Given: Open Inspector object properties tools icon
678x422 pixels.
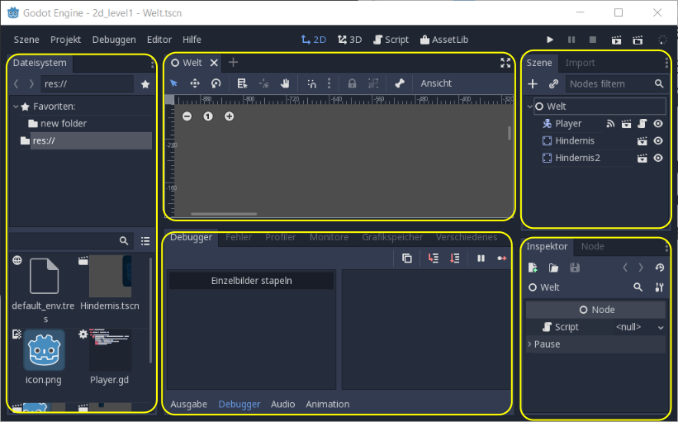Looking at the screenshot, I should click(659, 287).
